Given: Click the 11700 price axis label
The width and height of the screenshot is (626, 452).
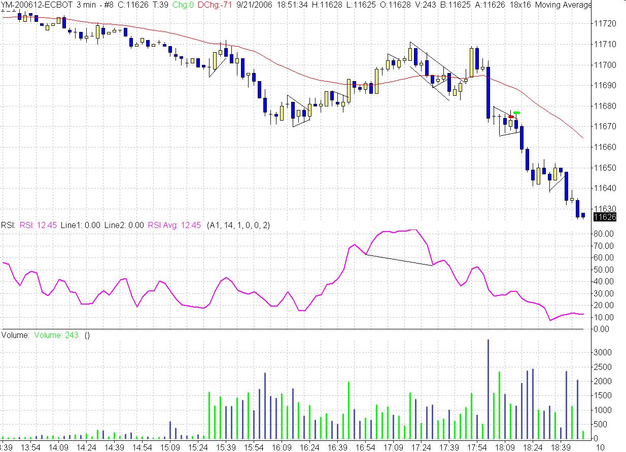Looking at the screenshot, I should (x=605, y=65).
